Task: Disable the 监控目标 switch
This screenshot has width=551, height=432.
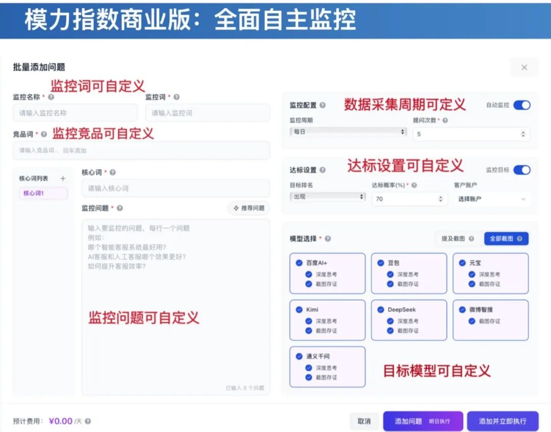Action: [522, 170]
